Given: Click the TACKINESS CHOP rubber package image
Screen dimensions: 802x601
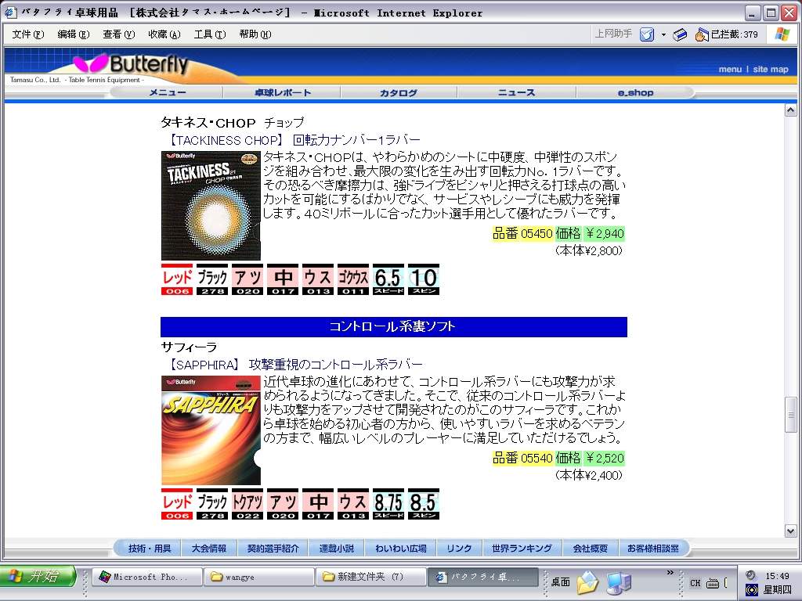Looking at the screenshot, I should [x=211, y=206].
